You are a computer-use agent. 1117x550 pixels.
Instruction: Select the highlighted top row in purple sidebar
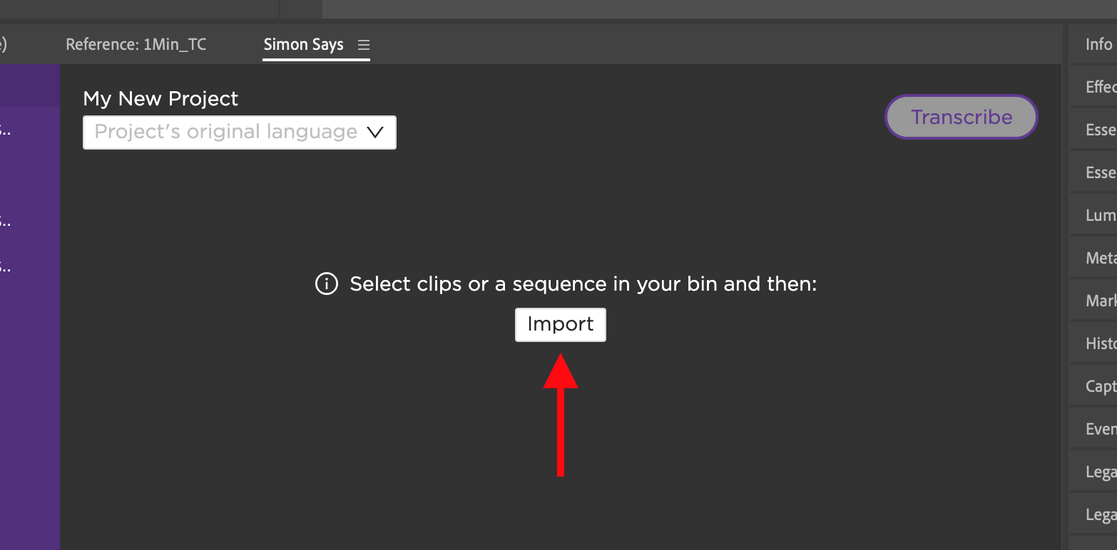pos(30,85)
